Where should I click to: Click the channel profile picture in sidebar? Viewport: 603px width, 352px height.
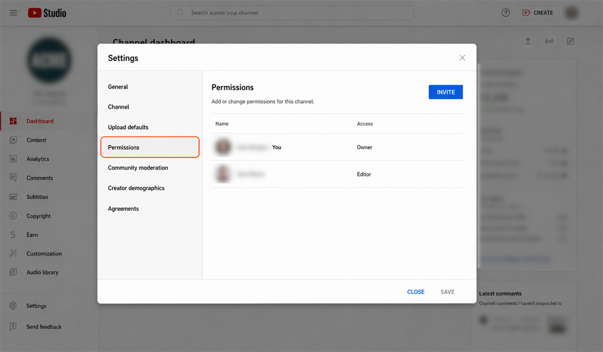click(x=49, y=60)
